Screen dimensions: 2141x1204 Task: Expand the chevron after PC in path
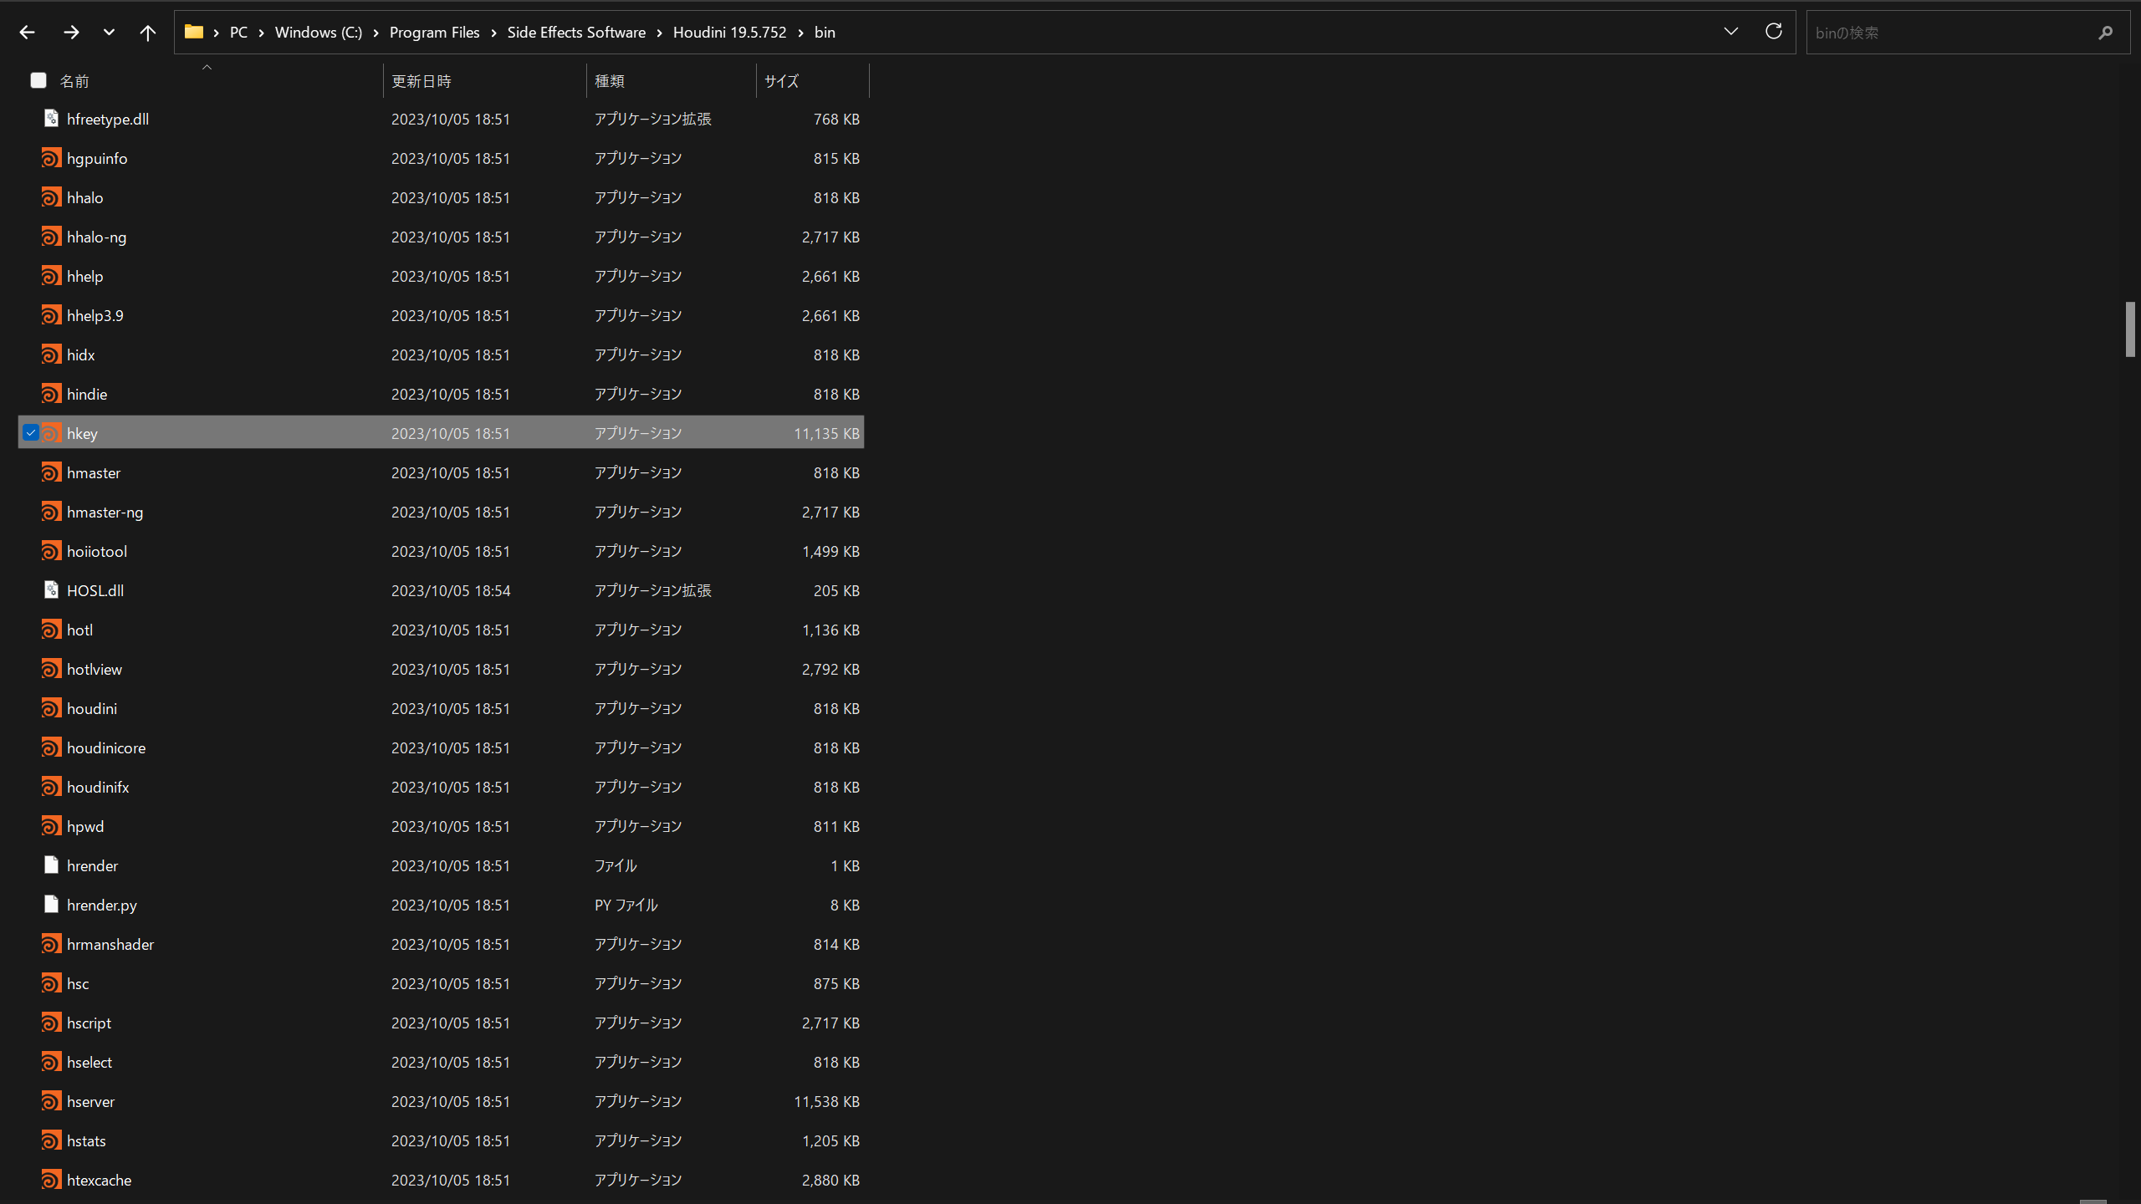click(261, 33)
